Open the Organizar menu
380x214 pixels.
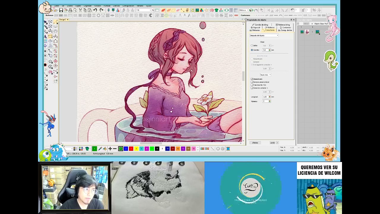tap(88, 6)
